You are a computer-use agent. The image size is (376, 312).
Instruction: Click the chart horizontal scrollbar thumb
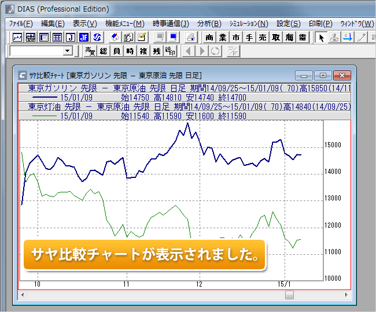click(289, 295)
